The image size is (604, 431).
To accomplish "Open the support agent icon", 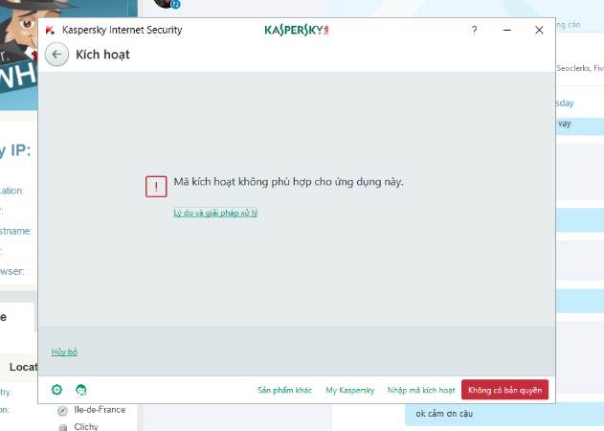I will tap(81, 390).
